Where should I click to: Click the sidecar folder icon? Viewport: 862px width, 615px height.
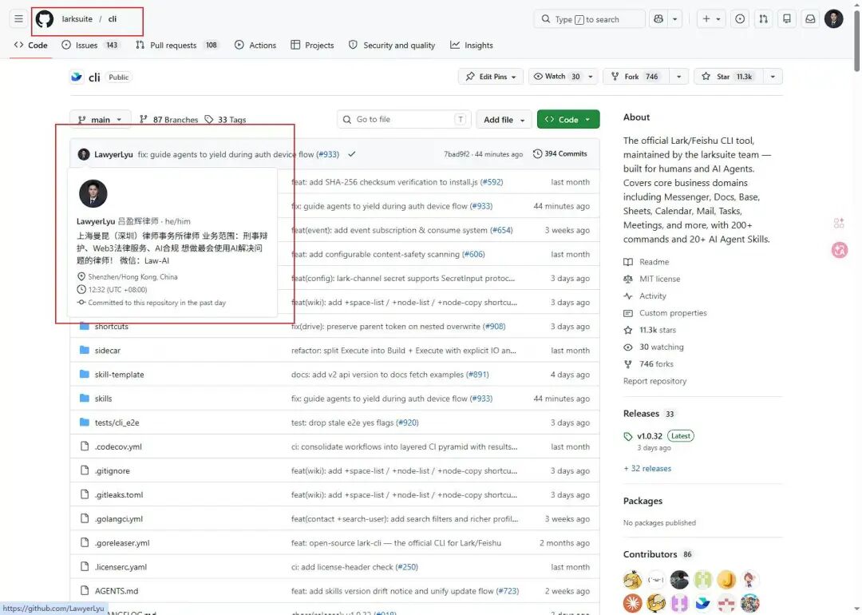click(84, 350)
